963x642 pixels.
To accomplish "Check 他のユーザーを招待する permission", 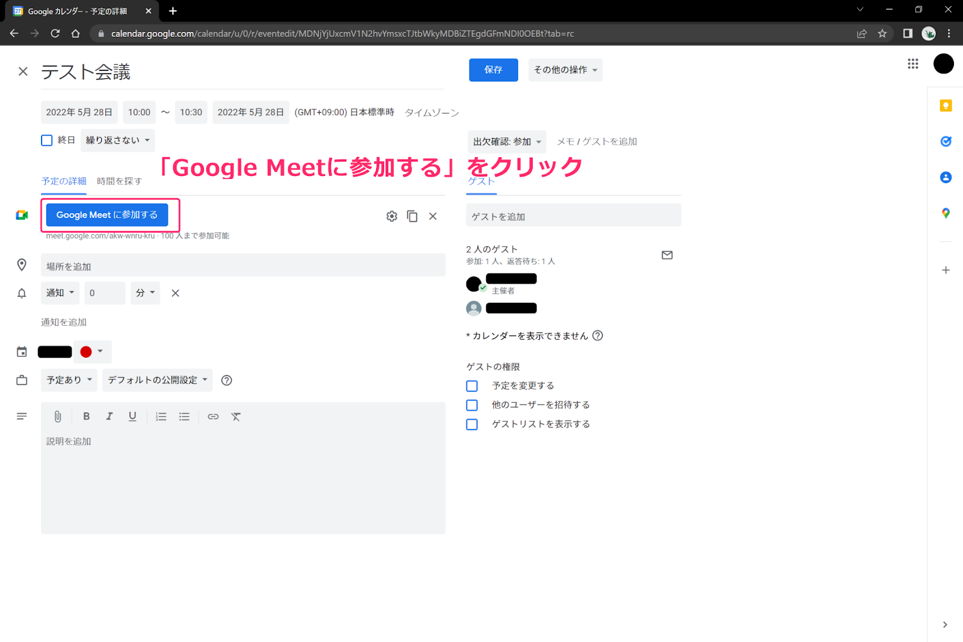I will click(472, 405).
